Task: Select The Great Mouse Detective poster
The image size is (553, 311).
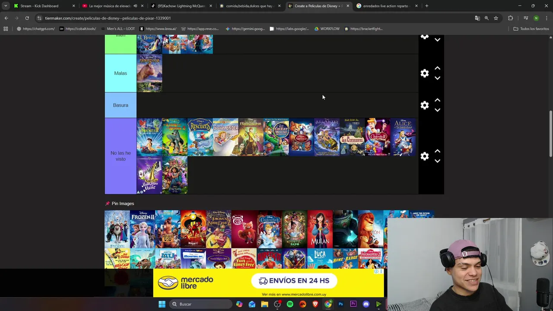Action: point(276,137)
